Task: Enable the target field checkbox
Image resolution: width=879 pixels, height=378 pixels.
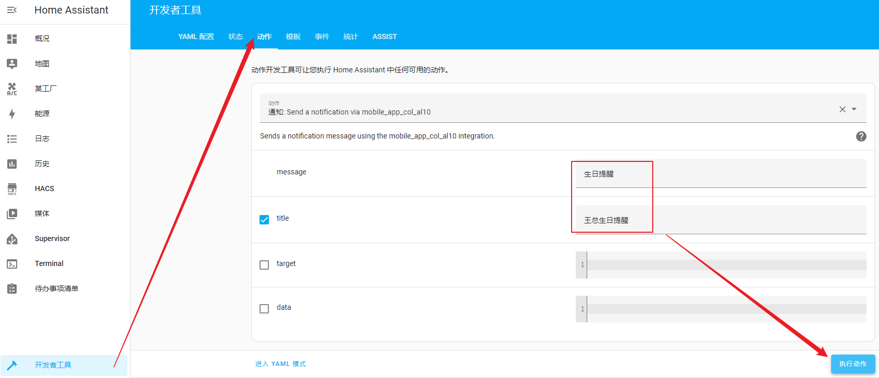Action: click(264, 265)
